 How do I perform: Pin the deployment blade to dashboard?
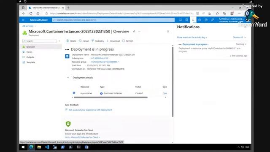(x=134, y=32)
